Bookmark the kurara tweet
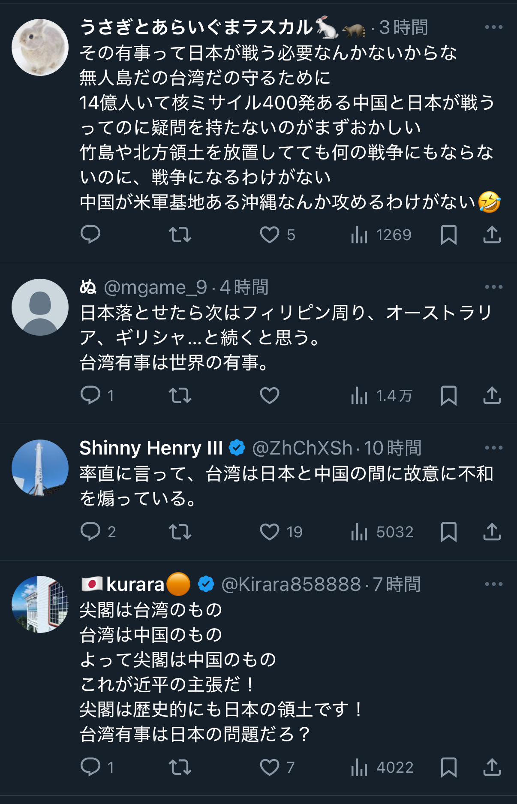Viewport: 517px width, 804px height. coord(448,767)
